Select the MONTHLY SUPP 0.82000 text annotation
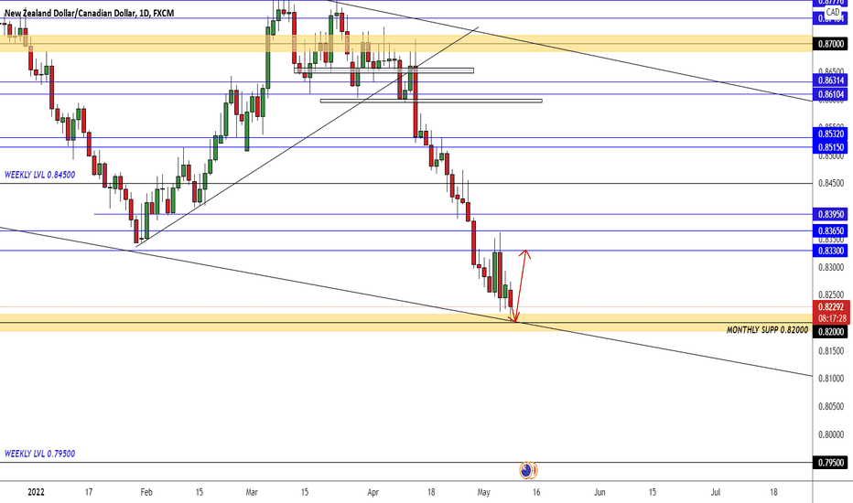Image resolution: width=853 pixels, height=503 pixels. (767, 330)
